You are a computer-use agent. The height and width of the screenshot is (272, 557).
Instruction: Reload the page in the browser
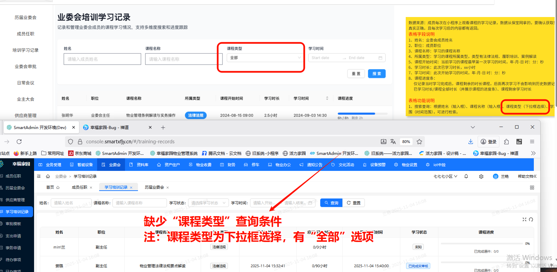(19, 142)
